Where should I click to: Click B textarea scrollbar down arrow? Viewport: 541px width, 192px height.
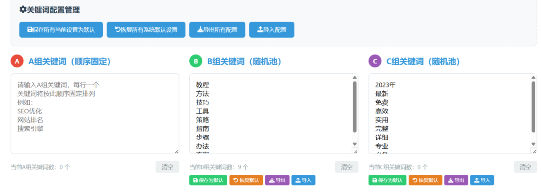pos(355,144)
